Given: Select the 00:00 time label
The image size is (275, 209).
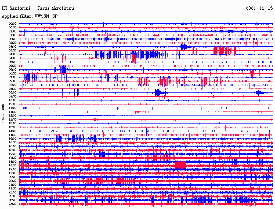Looking at the screenshot, I should (x=13, y=24).
